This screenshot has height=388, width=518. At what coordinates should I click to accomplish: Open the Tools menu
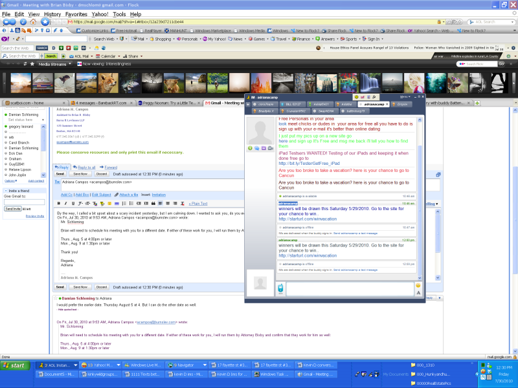click(x=119, y=14)
